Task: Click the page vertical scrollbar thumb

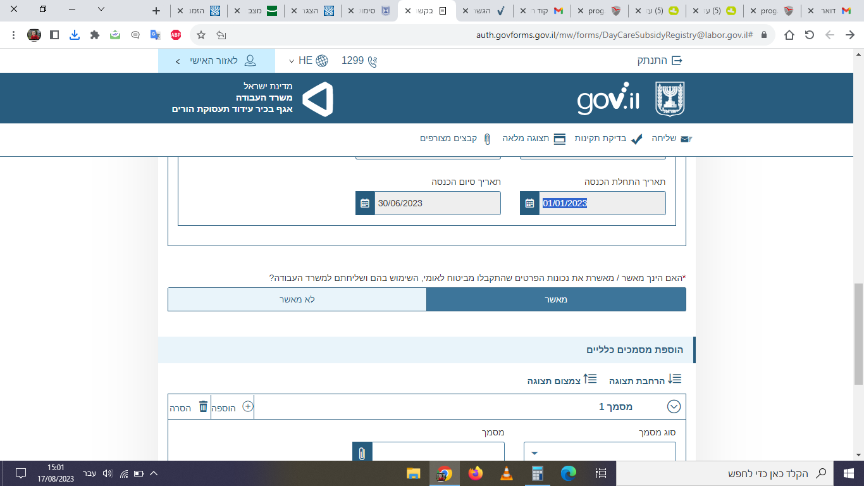Action: [x=859, y=333]
